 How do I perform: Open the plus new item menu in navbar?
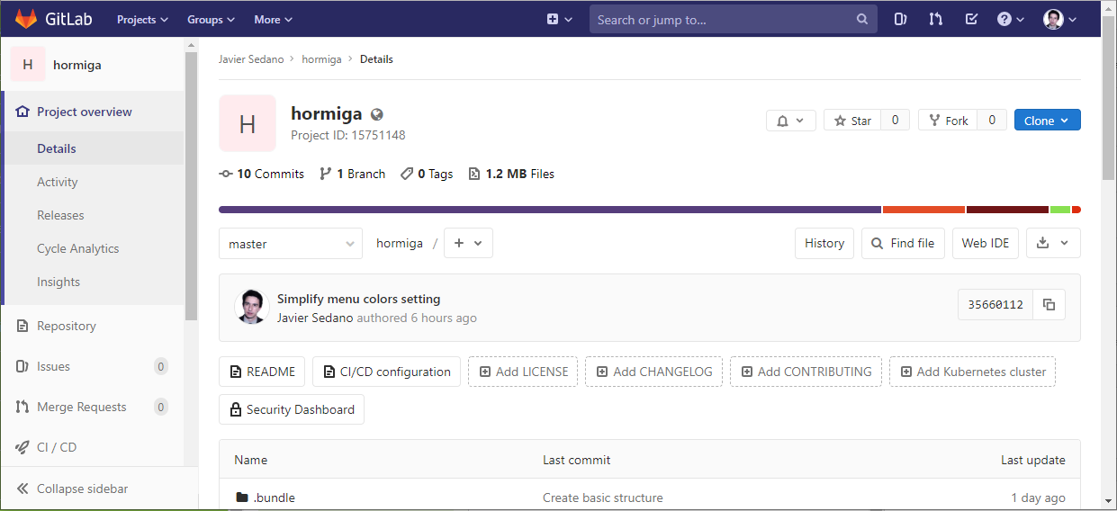point(559,19)
